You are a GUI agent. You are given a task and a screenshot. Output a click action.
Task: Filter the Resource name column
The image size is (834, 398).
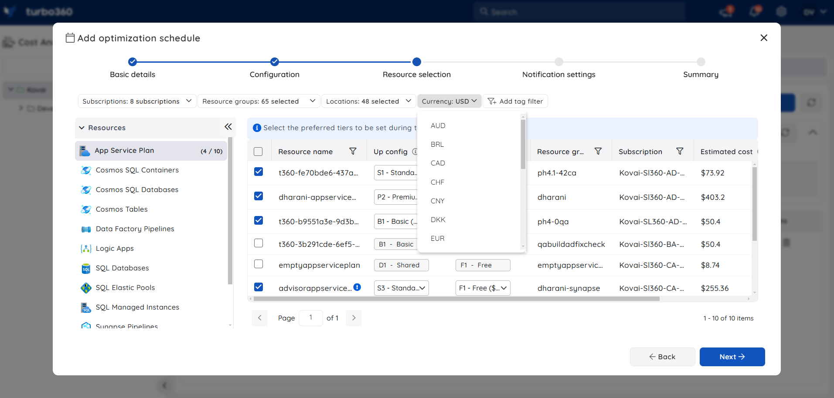(x=353, y=151)
